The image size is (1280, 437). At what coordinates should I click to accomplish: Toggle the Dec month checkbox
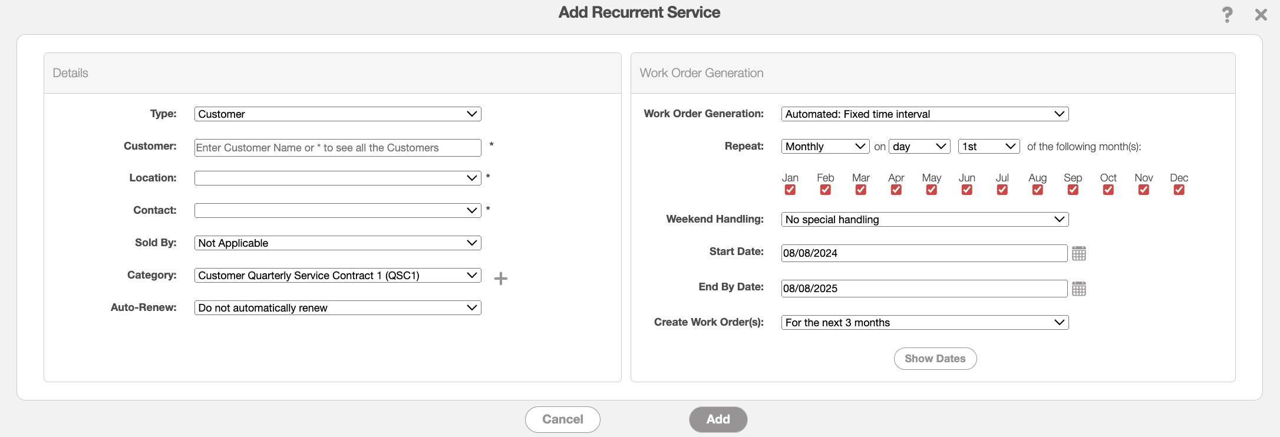(x=1179, y=190)
